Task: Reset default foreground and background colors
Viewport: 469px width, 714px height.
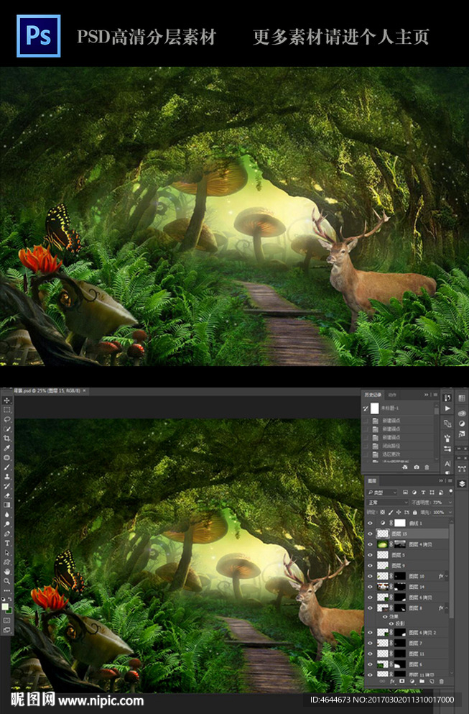Action: coord(3,599)
